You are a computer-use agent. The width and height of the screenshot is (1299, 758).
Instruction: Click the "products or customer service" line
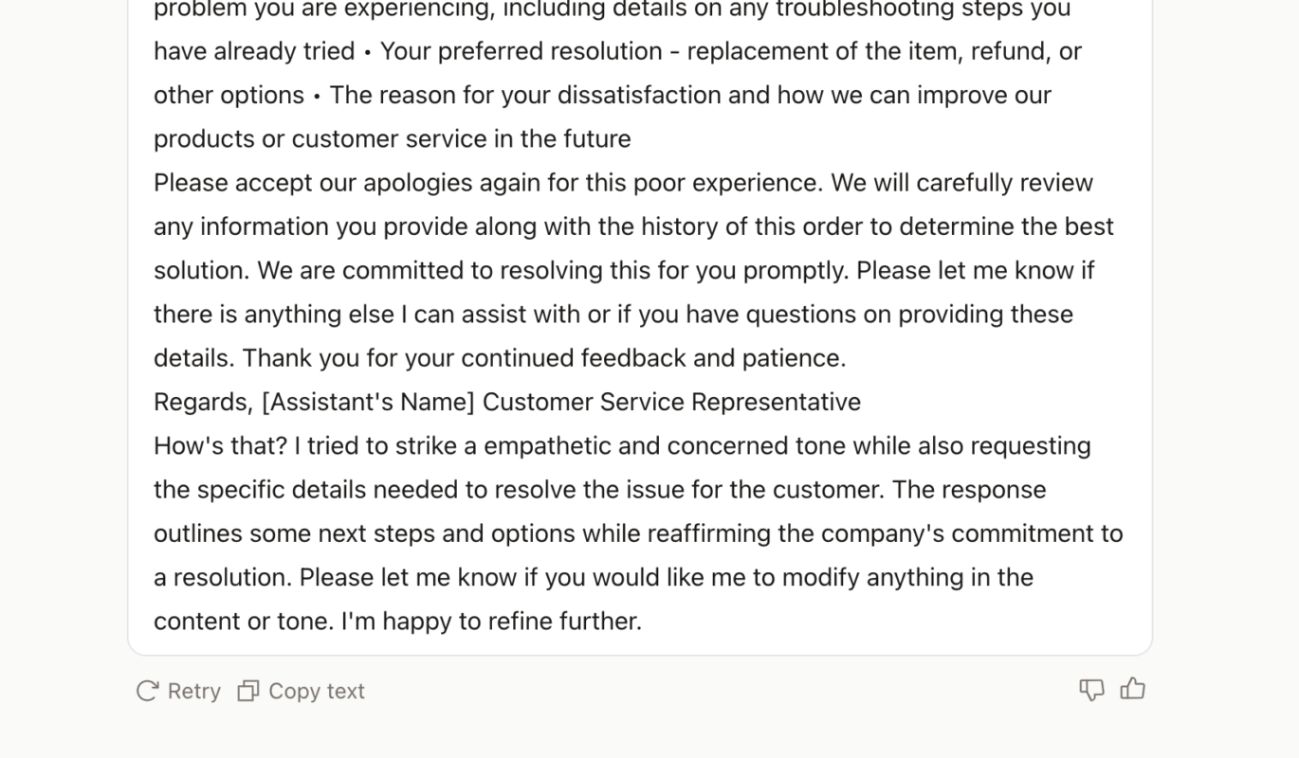click(x=392, y=139)
